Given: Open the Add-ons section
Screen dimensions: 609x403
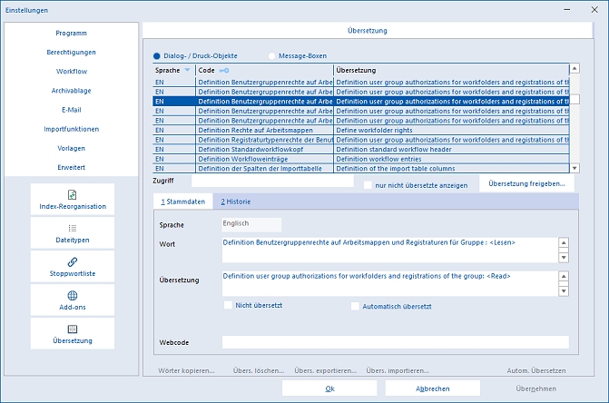Looking at the screenshot, I should (x=73, y=300).
